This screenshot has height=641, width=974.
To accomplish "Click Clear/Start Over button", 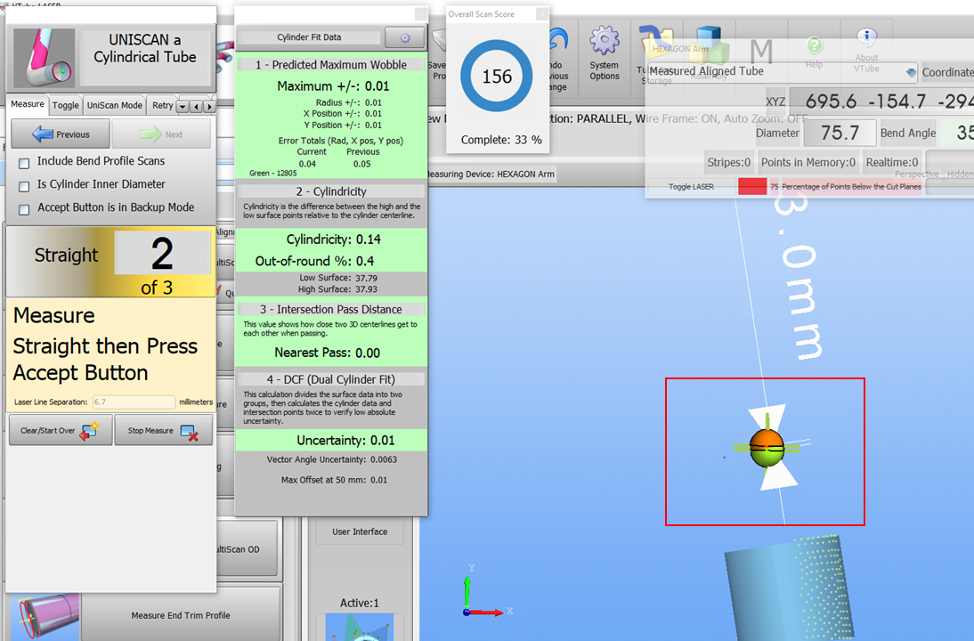I will 61,430.
